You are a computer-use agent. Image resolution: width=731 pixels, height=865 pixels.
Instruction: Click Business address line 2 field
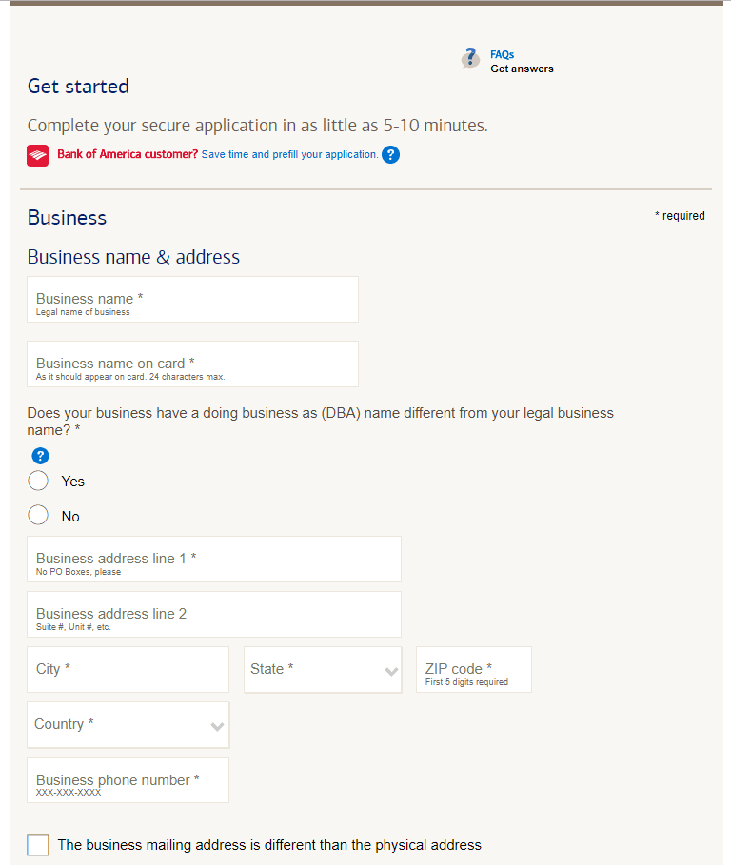point(214,614)
